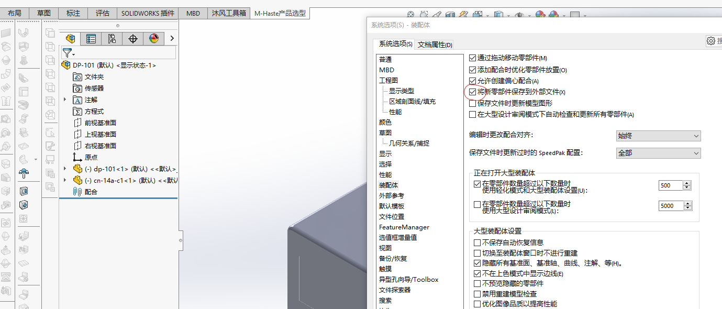Toggle lightweight mode component threshold checkbox

(x=477, y=184)
